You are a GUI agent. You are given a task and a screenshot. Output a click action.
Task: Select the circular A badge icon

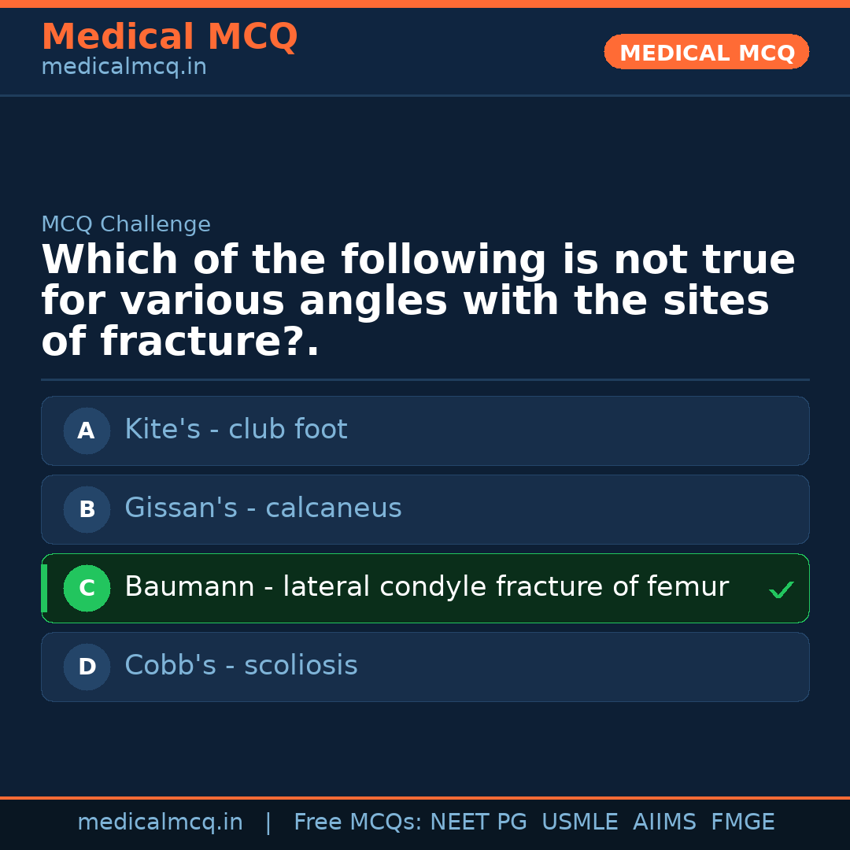[87, 431]
